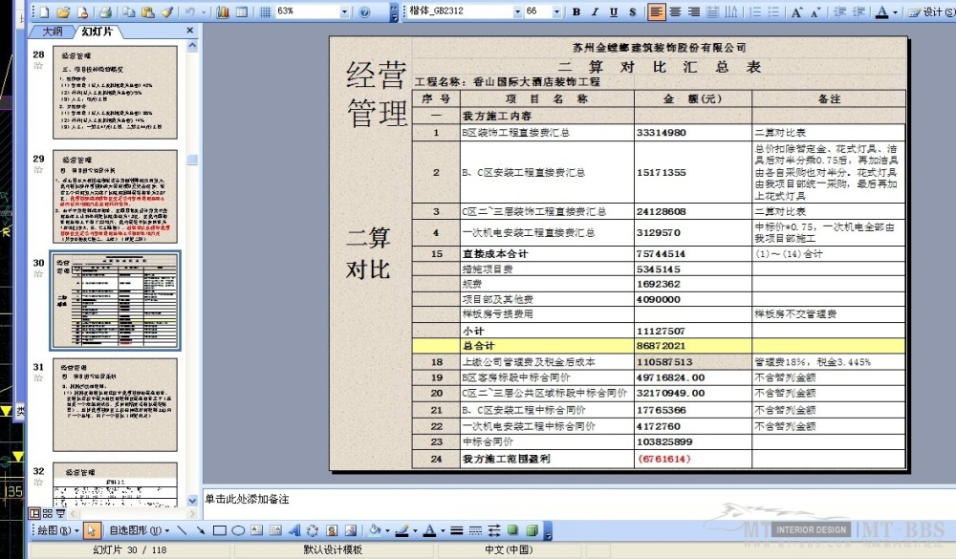Screen dimensions: 956x559
Task: Toggle Italic formatting
Action: pyautogui.click(x=595, y=12)
